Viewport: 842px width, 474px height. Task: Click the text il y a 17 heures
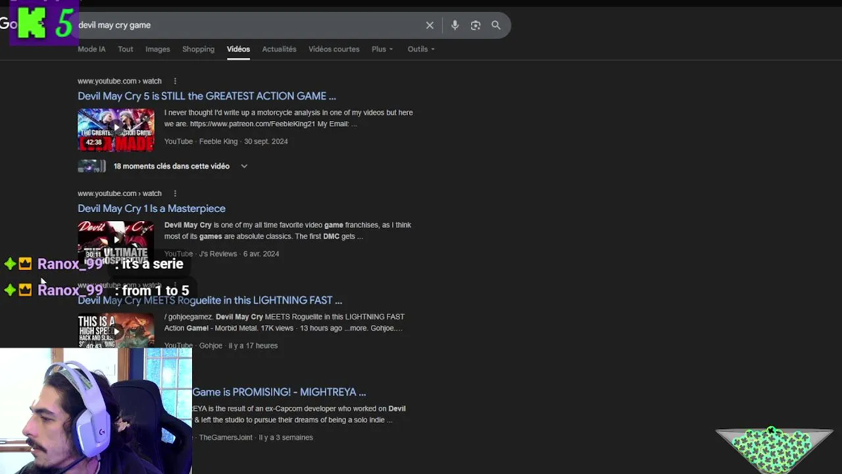(253, 346)
